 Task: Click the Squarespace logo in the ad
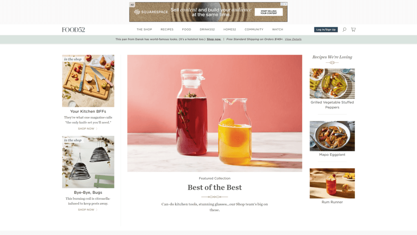(x=151, y=12)
